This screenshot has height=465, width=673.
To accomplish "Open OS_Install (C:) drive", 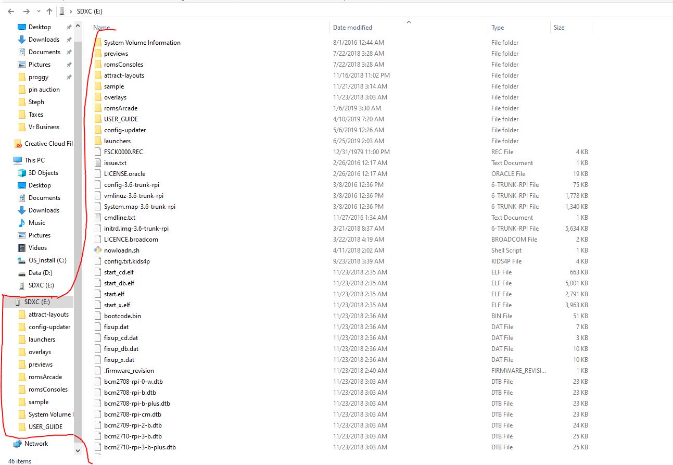I will click(x=47, y=260).
